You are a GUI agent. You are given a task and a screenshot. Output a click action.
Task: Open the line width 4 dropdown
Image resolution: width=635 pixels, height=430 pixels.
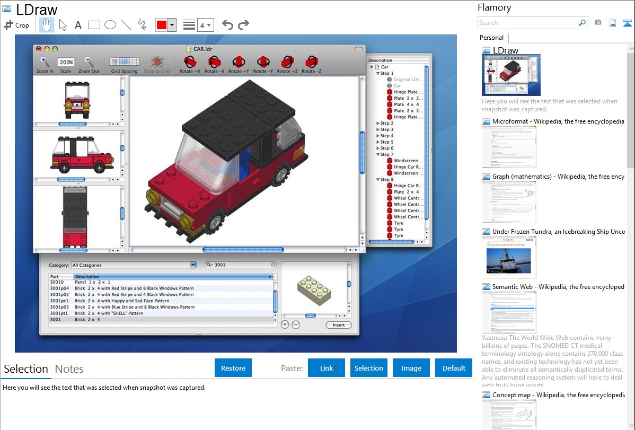(x=205, y=25)
